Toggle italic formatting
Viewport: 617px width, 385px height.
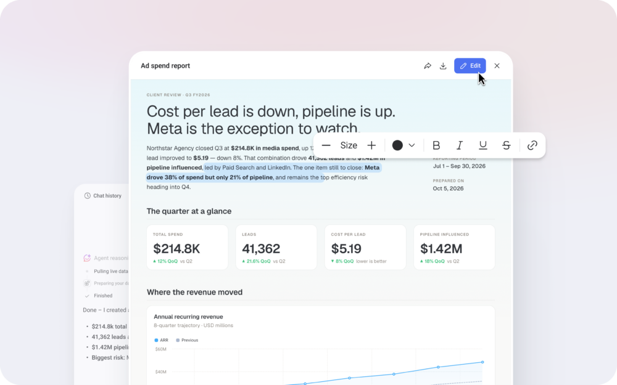(x=459, y=145)
